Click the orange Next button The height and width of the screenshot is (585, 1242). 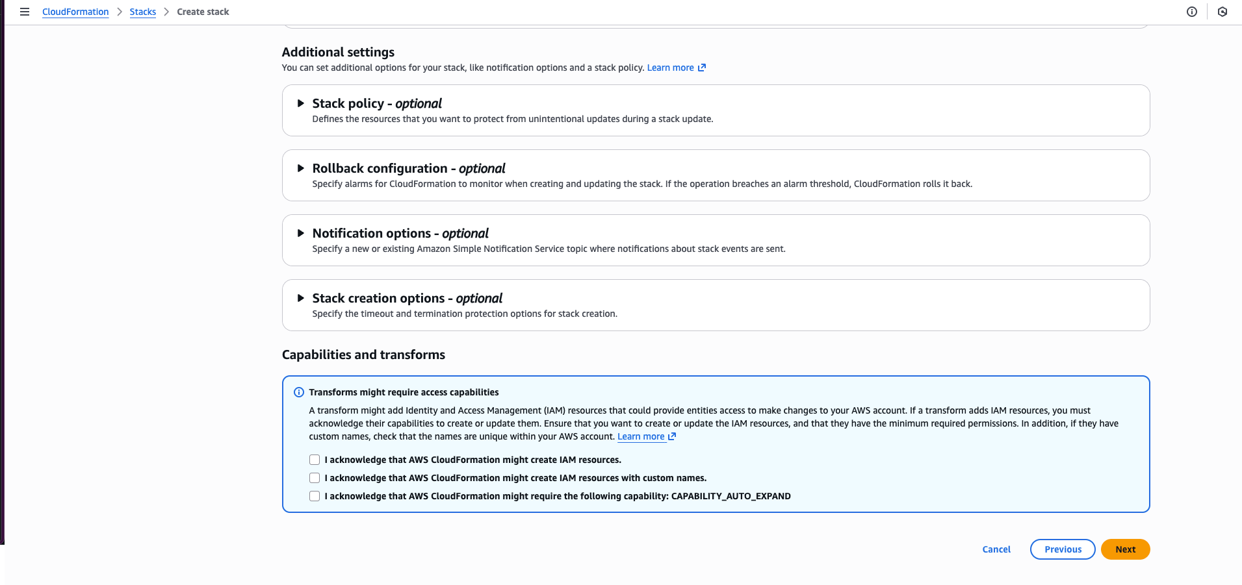[x=1125, y=549]
